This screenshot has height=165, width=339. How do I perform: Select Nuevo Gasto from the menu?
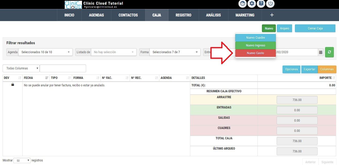[255, 53]
